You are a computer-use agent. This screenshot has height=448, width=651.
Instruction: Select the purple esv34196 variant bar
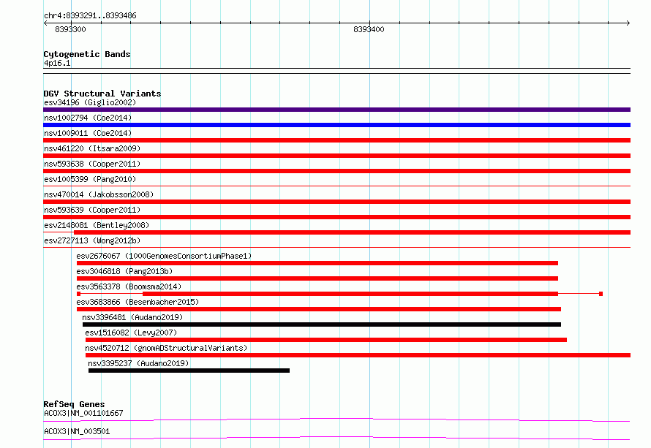coord(336,110)
